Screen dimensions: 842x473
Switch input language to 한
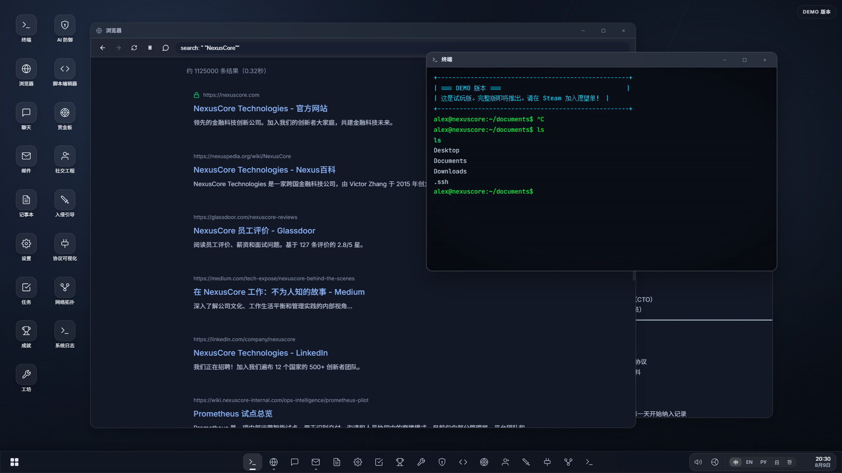click(x=789, y=462)
